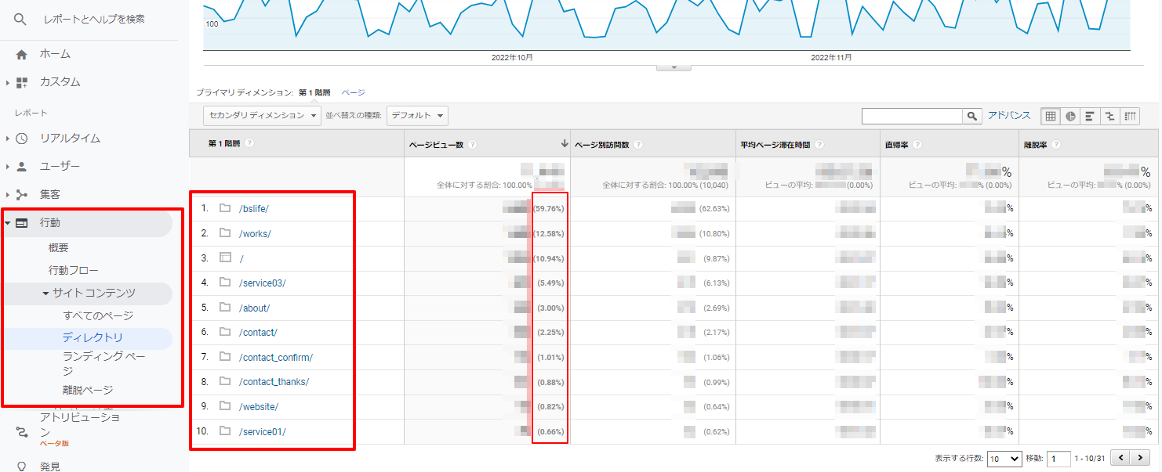
Task: Sort by the 離脱率 column header
Action: click(1037, 145)
